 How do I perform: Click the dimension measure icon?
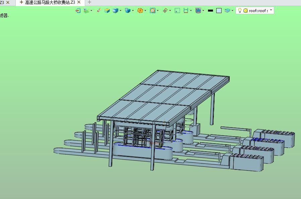[186, 10]
